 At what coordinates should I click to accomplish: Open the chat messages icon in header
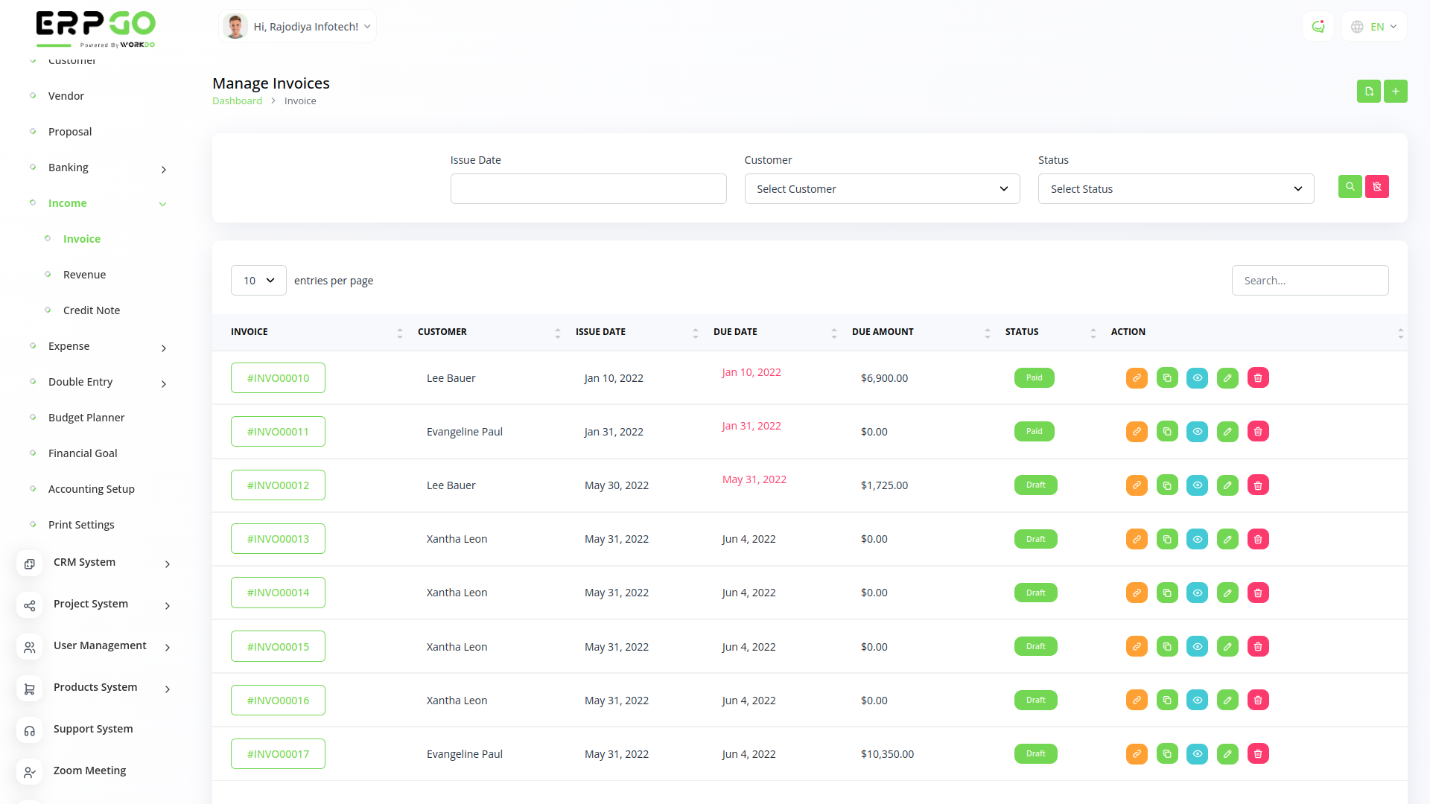point(1318,27)
